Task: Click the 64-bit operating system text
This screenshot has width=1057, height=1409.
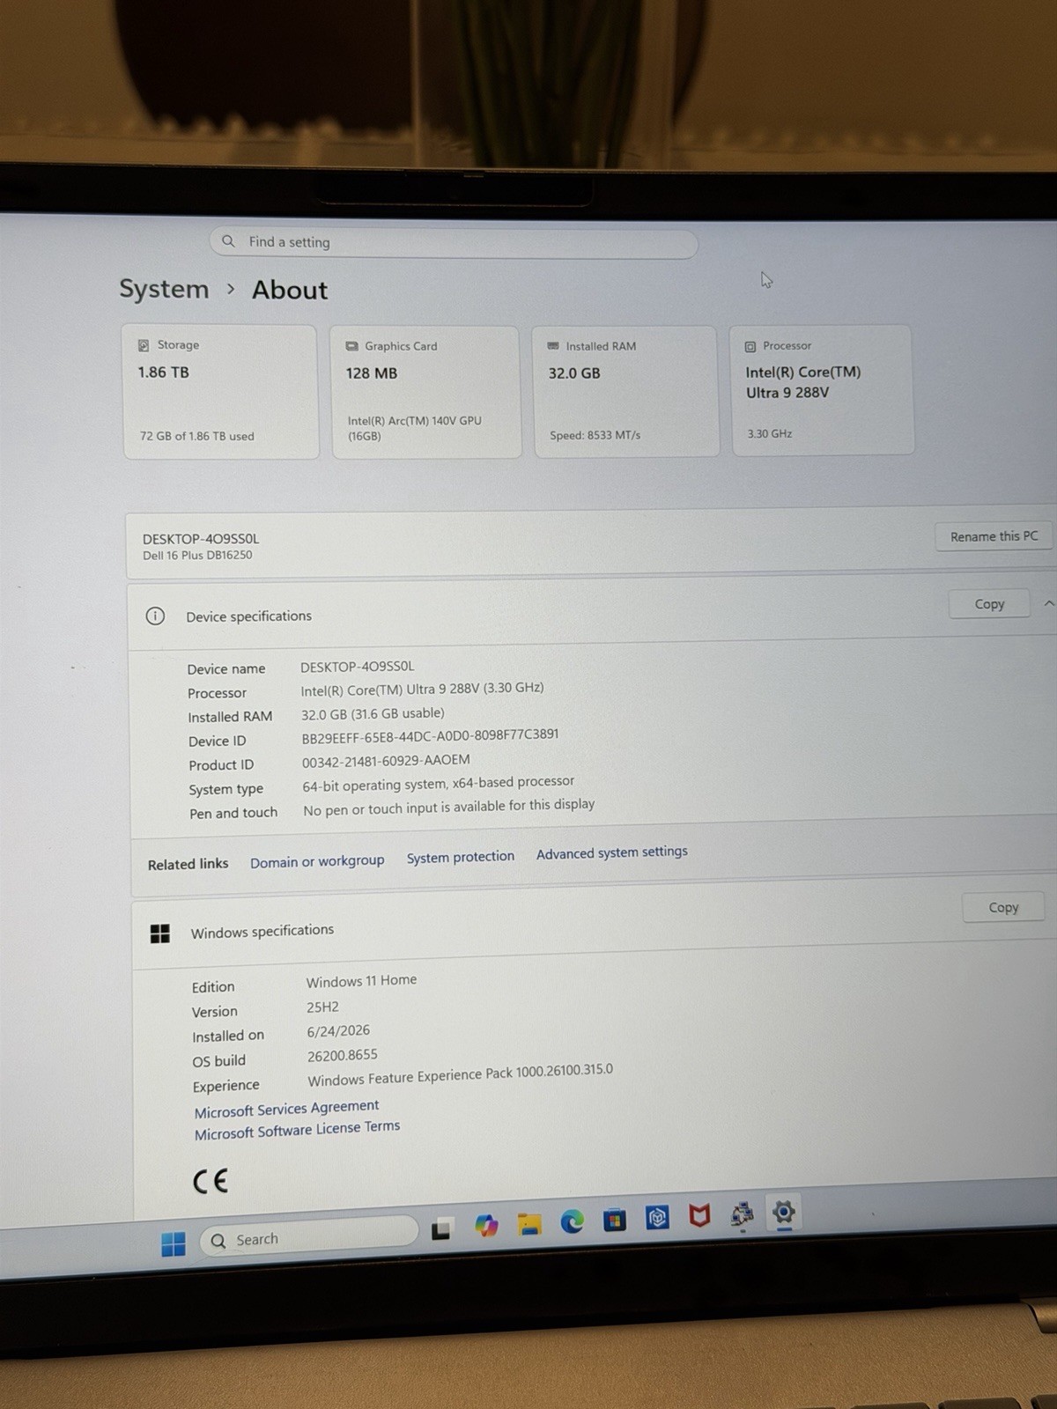Action: pyautogui.click(x=439, y=783)
